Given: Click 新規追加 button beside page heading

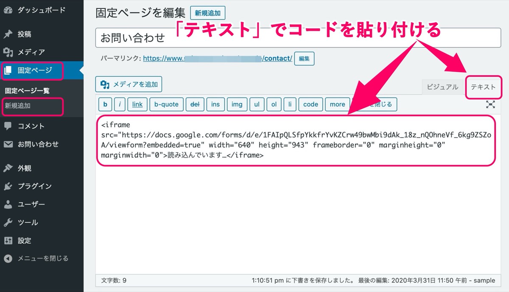Looking at the screenshot, I should pos(208,13).
